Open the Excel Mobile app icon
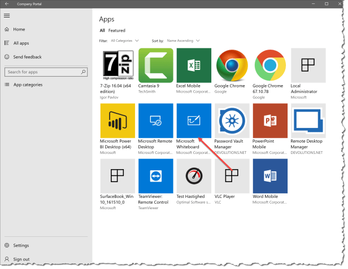Screen dimensions: 348x269 pos(194,65)
